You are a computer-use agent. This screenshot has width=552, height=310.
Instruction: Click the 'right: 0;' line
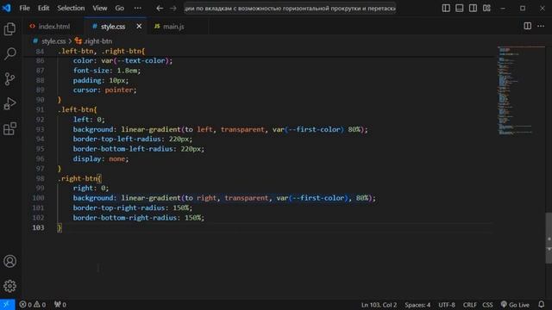click(x=91, y=188)
